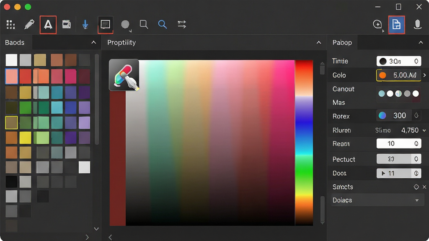The image size is (429, 241).
Task: Click the stepper on Timie field
Action: tap(416, 61)
